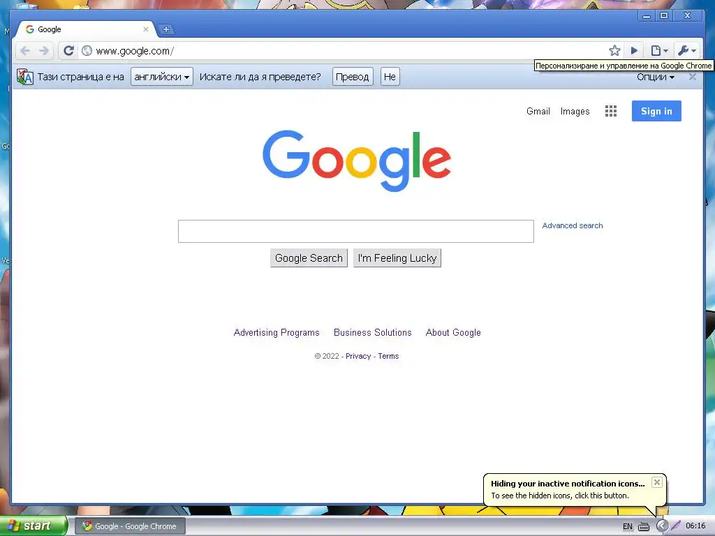Click the Google Search button
Viewport: 715px width, 536px height.
click(x=309, y=258)
